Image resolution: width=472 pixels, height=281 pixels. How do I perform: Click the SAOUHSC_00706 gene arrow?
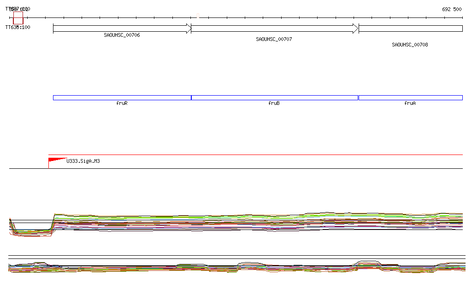tap(119, 29)
